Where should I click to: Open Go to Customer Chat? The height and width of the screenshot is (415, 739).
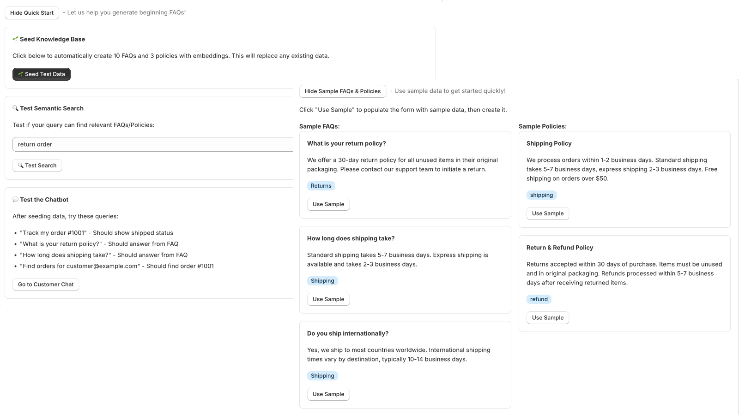tap(46, 284)
